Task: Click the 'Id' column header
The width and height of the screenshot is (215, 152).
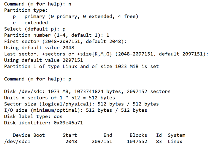Action: tap(159, 135)
